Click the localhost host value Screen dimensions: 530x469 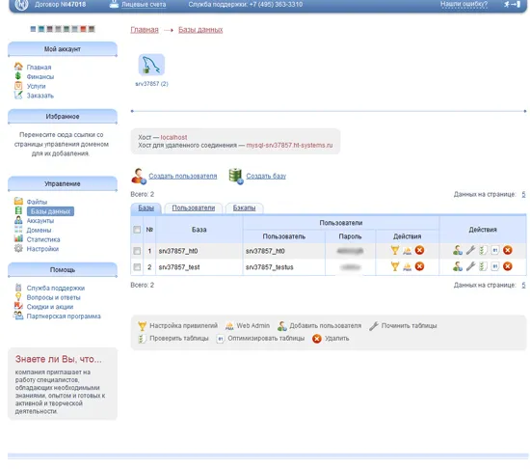click(x=173, y=137)
